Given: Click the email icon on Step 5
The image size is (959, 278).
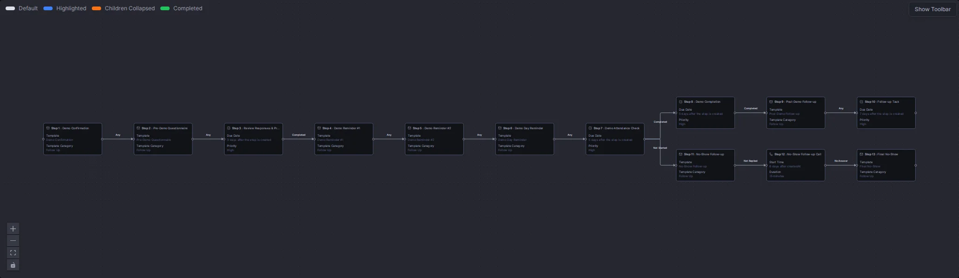Looking at the screenshot, I should click(x=410, y=128).
